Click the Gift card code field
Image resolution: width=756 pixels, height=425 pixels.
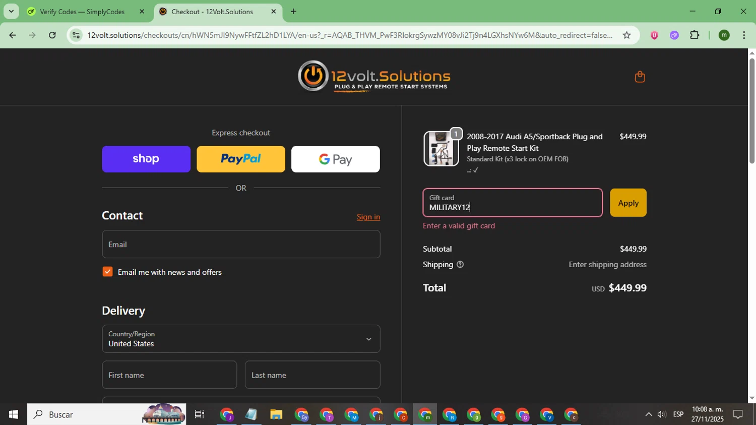(513, 203)
